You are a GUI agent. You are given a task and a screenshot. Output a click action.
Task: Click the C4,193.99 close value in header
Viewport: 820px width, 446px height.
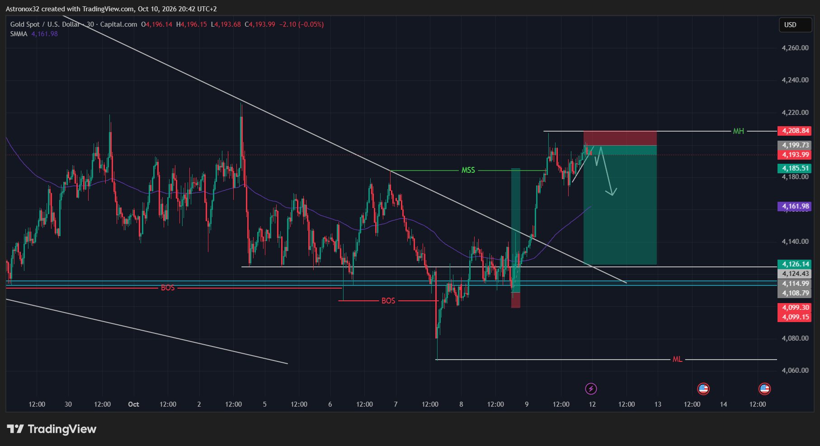(260, 24)
